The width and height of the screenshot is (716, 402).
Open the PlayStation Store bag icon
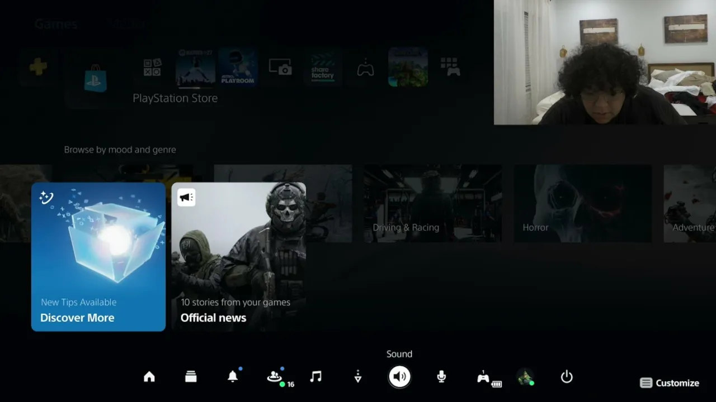[x=95, y=78]
